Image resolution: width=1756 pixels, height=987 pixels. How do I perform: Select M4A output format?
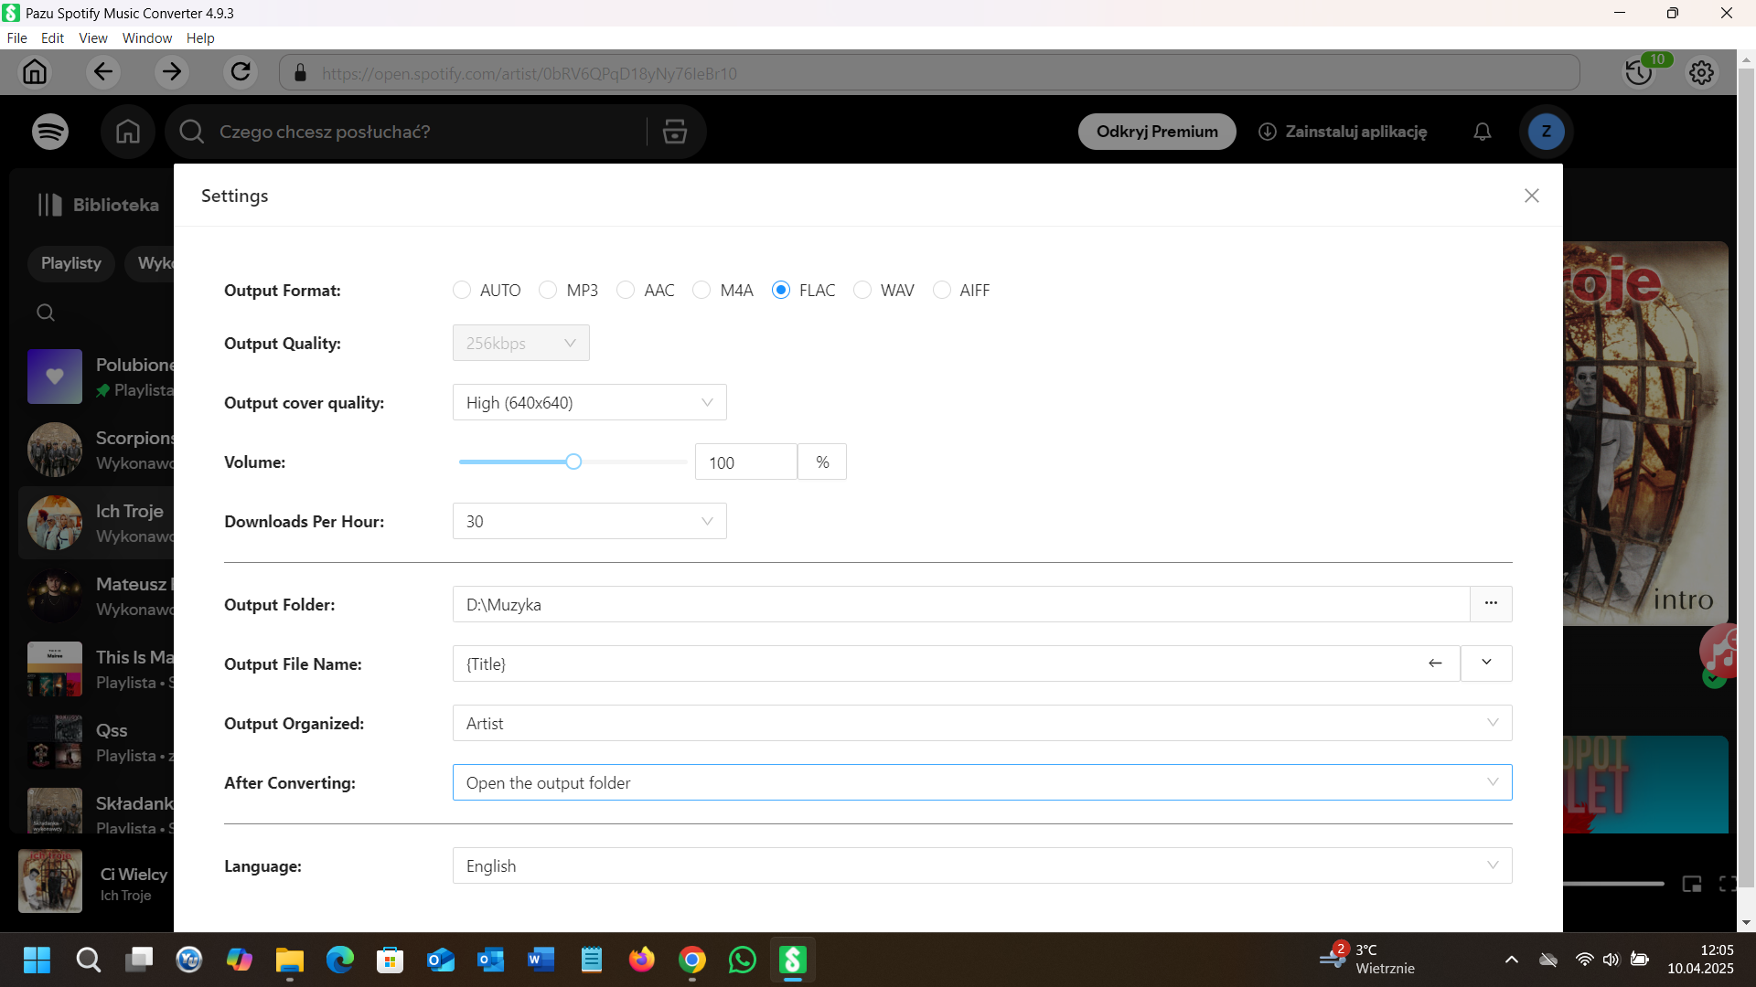click(701, 290)
